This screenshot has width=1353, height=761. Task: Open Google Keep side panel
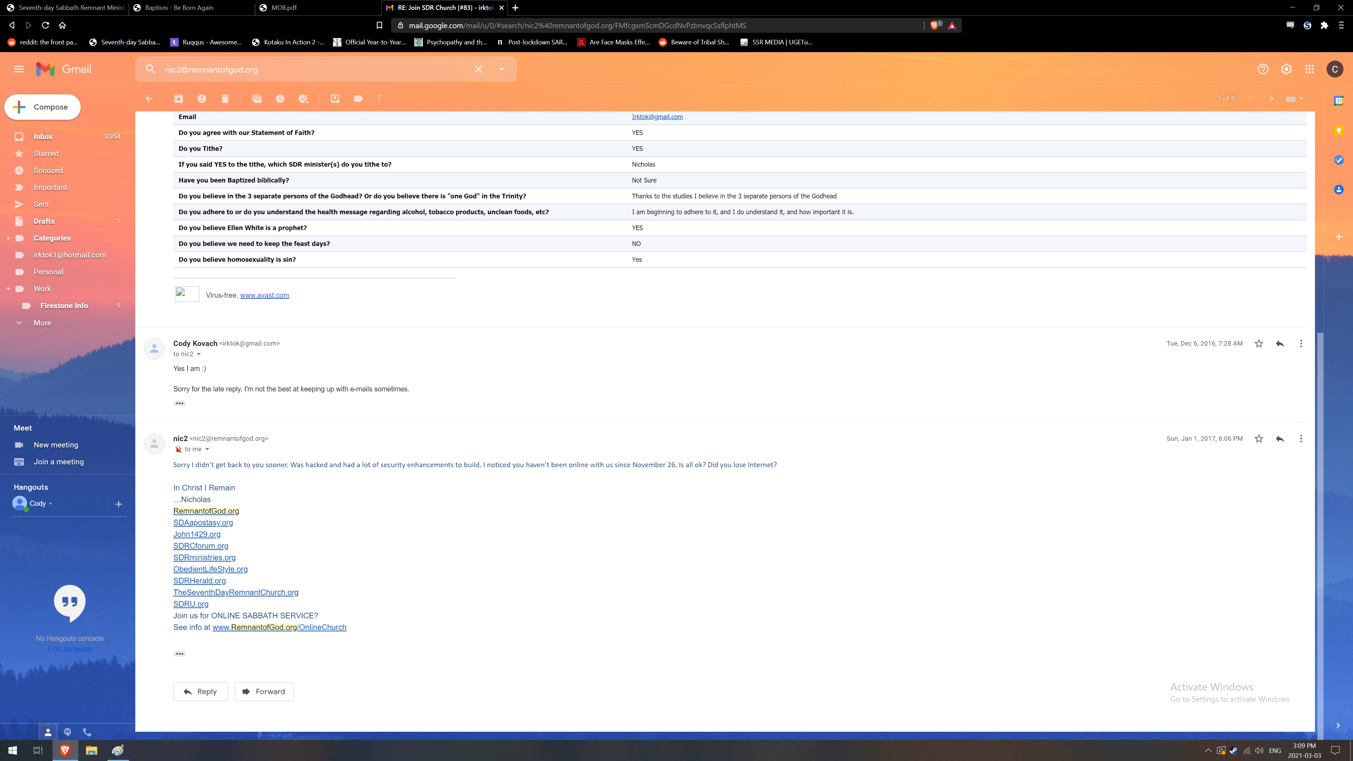1339,130
